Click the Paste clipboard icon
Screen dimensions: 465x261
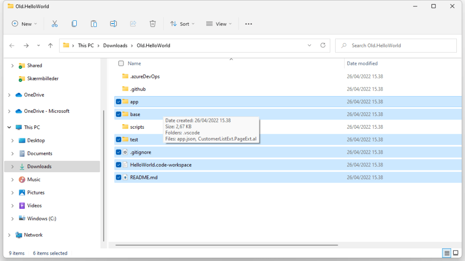94,24
